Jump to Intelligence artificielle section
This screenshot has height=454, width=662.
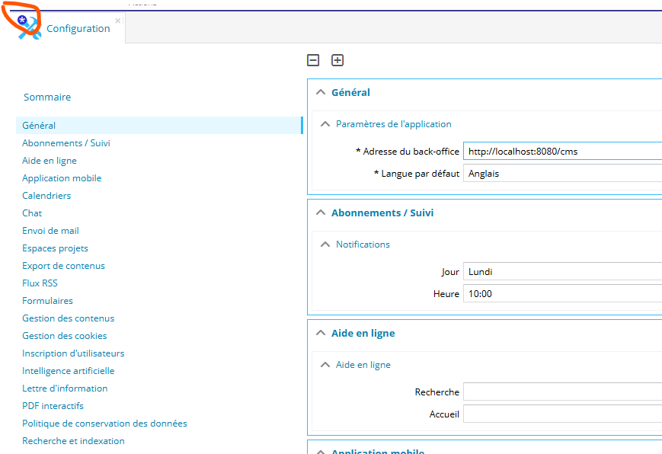69,371
